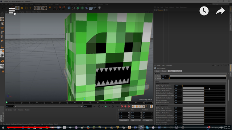Viewport: 232px width, 130px height.
Task: Open Firefox in the taskbar
Action: tap(88, 127)
